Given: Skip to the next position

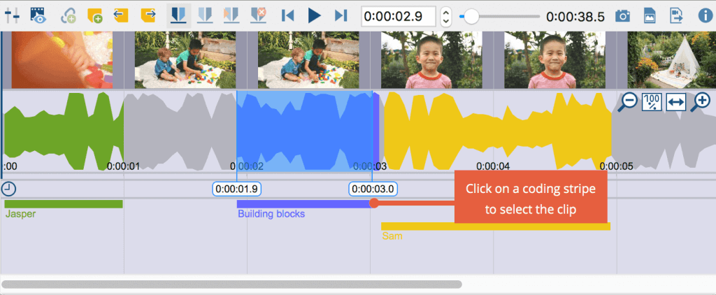Looking at the screenshot, I should (341, 16).
